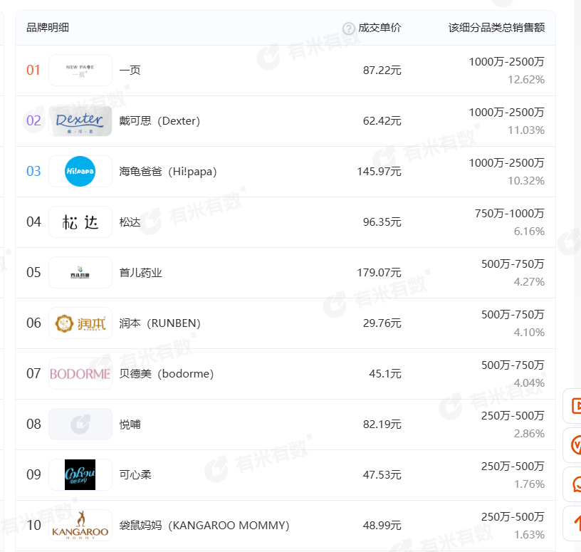581x552 pixels.
Task: Click the 4.04% share value
Action: [529, 383]
